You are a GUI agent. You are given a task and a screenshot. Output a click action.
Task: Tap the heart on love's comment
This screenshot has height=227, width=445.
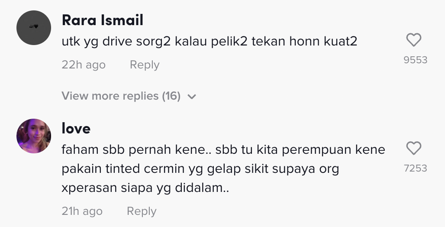(414, 149)
